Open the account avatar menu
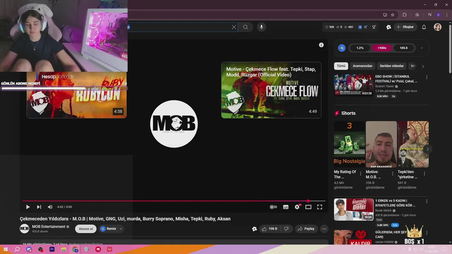 (x=438, y=27)
